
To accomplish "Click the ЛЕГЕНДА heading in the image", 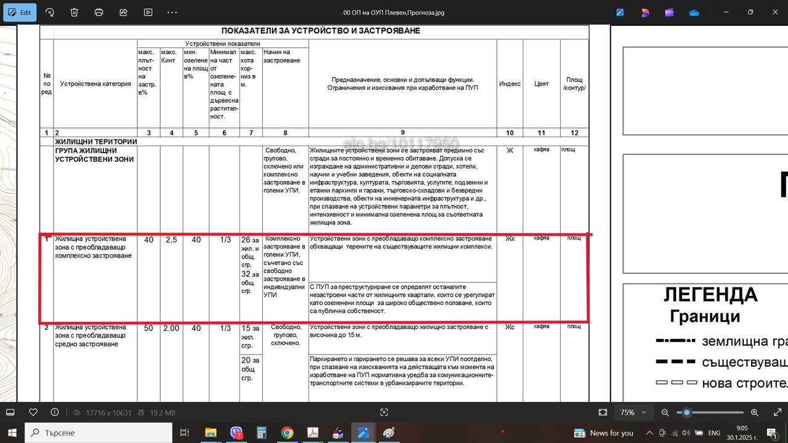I will [x=710, y=295].
